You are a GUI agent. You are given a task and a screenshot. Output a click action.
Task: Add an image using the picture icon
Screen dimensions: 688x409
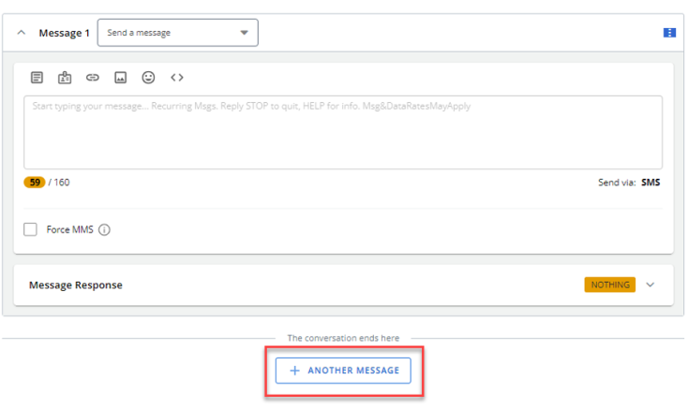click(x=120, y=78)
